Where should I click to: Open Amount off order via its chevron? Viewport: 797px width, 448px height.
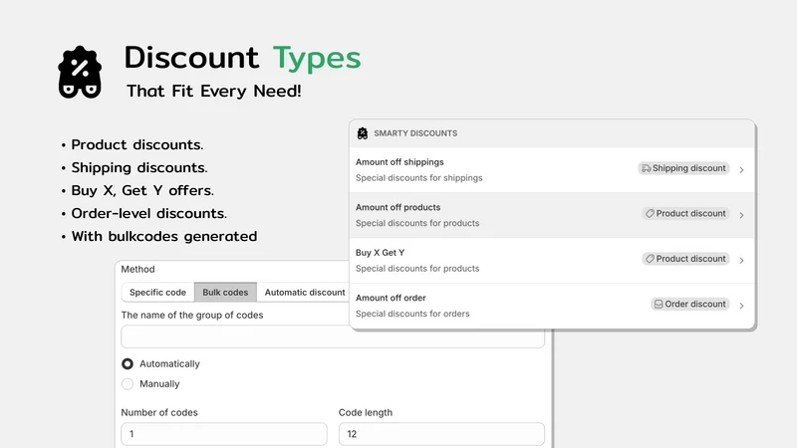click(x=741, y=306)
